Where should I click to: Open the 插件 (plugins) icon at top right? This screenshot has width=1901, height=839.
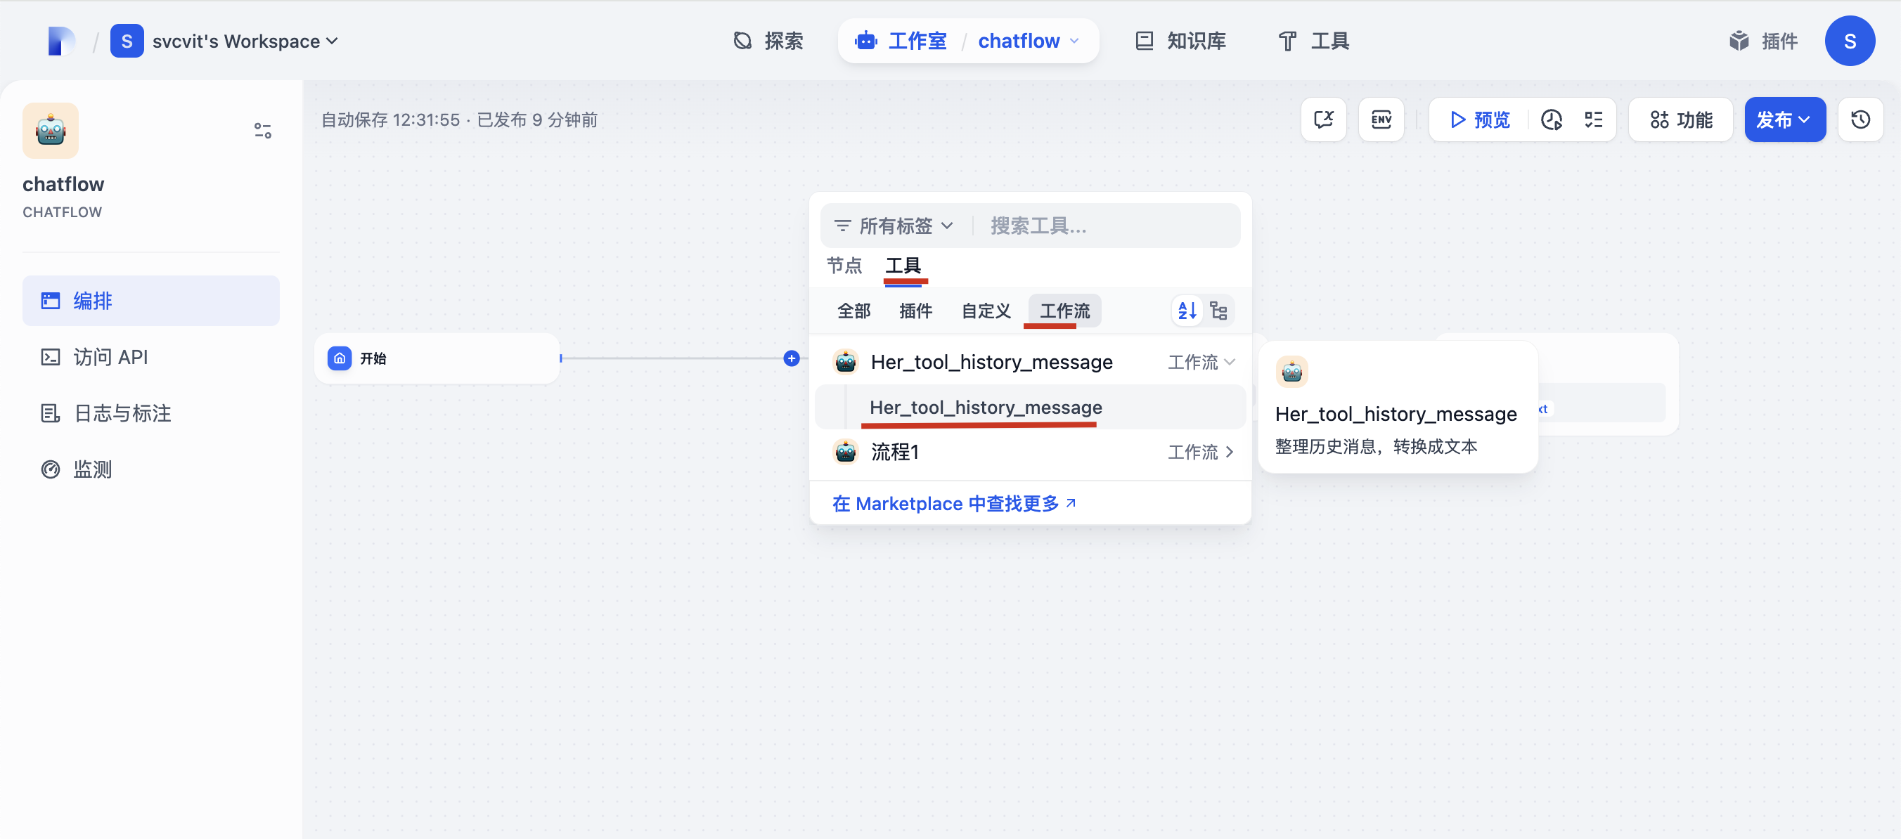coord(1764,41)
